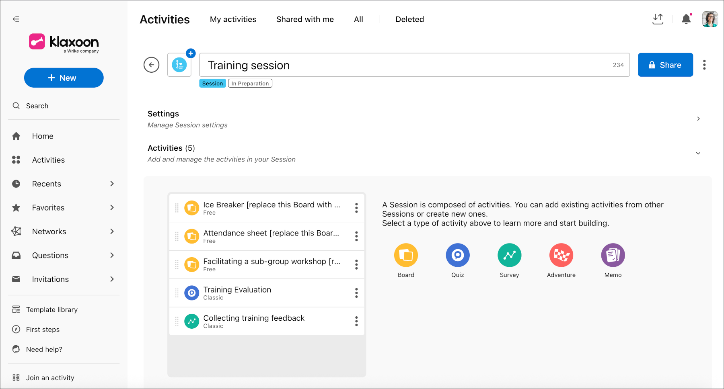Click drag handle of Training Evaluation row
This screenshot has width=724, height=389.
177,293
